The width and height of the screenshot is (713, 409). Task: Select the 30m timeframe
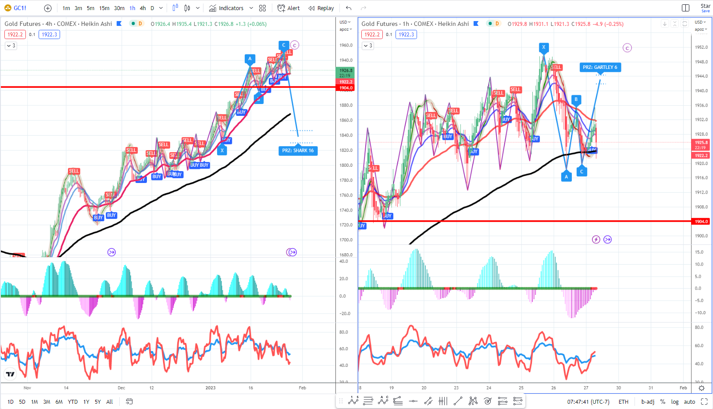click(x=119, y=8)
